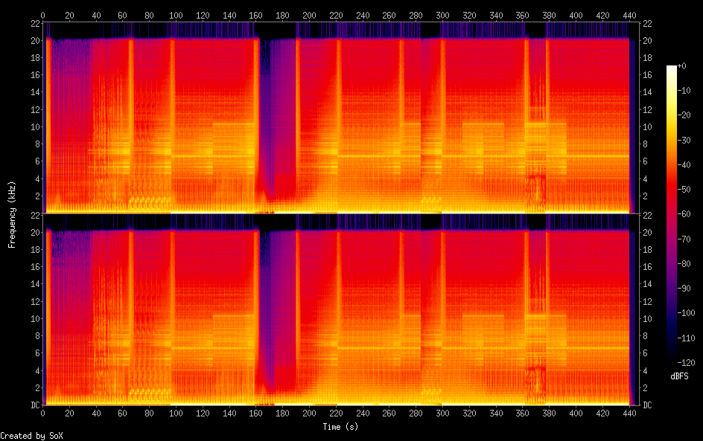Click the white top end of the color scale bar
This screenshot has width=703, height=441.
pyautogui.click(x=672, y=68)
